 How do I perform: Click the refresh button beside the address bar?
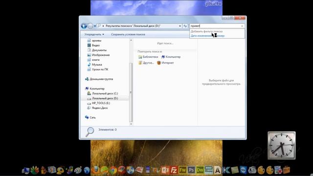185,26
